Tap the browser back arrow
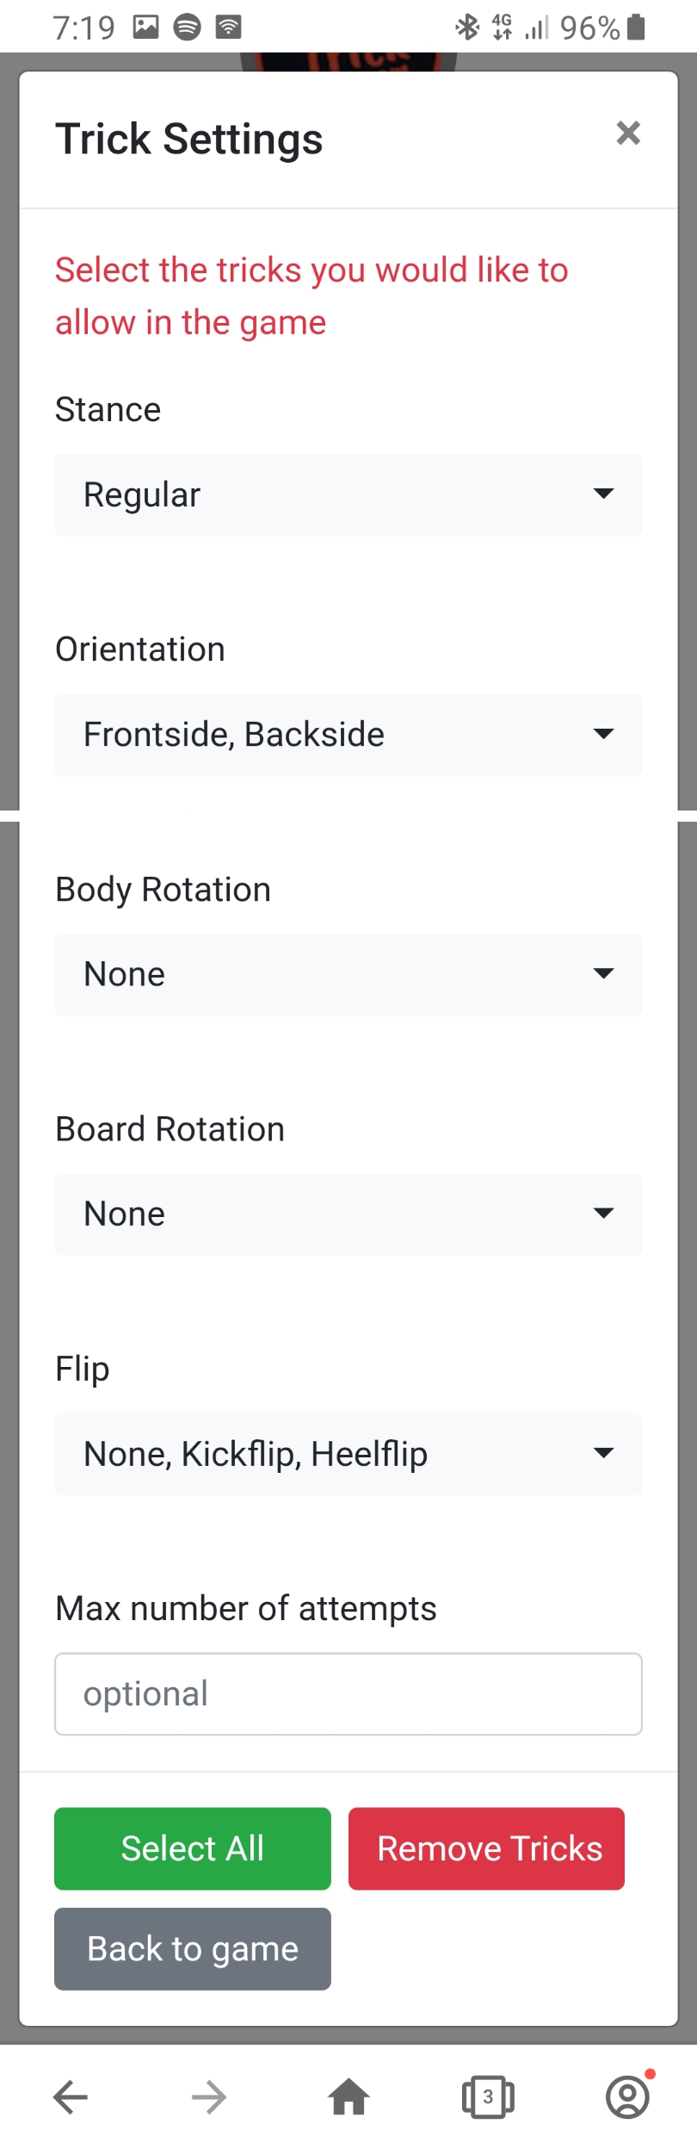 click(71, 2096)
